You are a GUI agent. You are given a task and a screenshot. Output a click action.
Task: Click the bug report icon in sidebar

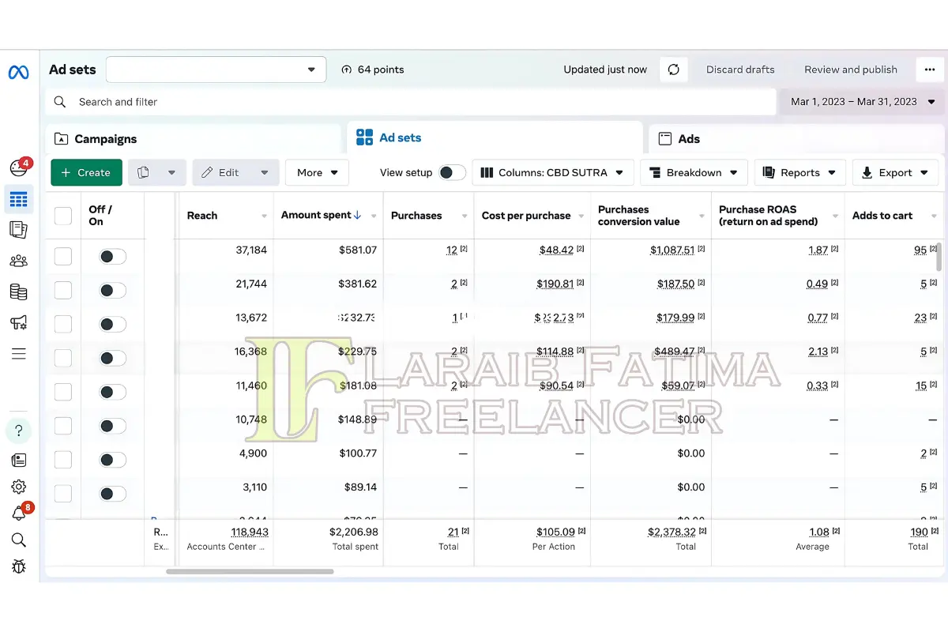click(x=18, y=566)
